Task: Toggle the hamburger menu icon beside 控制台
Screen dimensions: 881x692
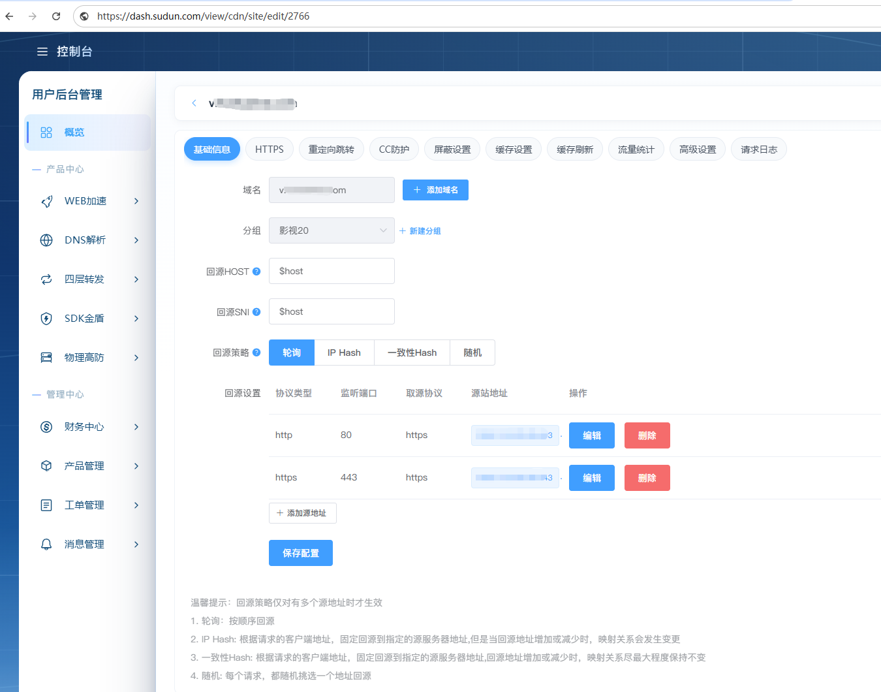Action: pyautogui.click(x=42, y=52)
